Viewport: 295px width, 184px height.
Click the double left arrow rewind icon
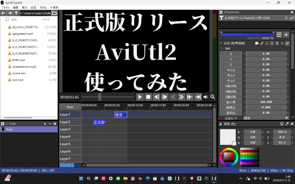pyautogui.click(x=173, y=97)
